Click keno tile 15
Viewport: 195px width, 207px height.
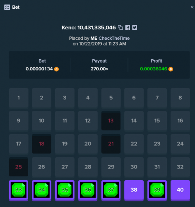coord(157,121)
